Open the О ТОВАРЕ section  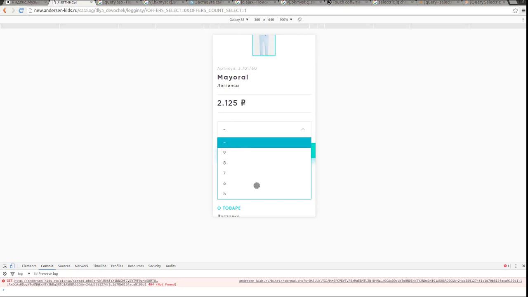[229, 208]
